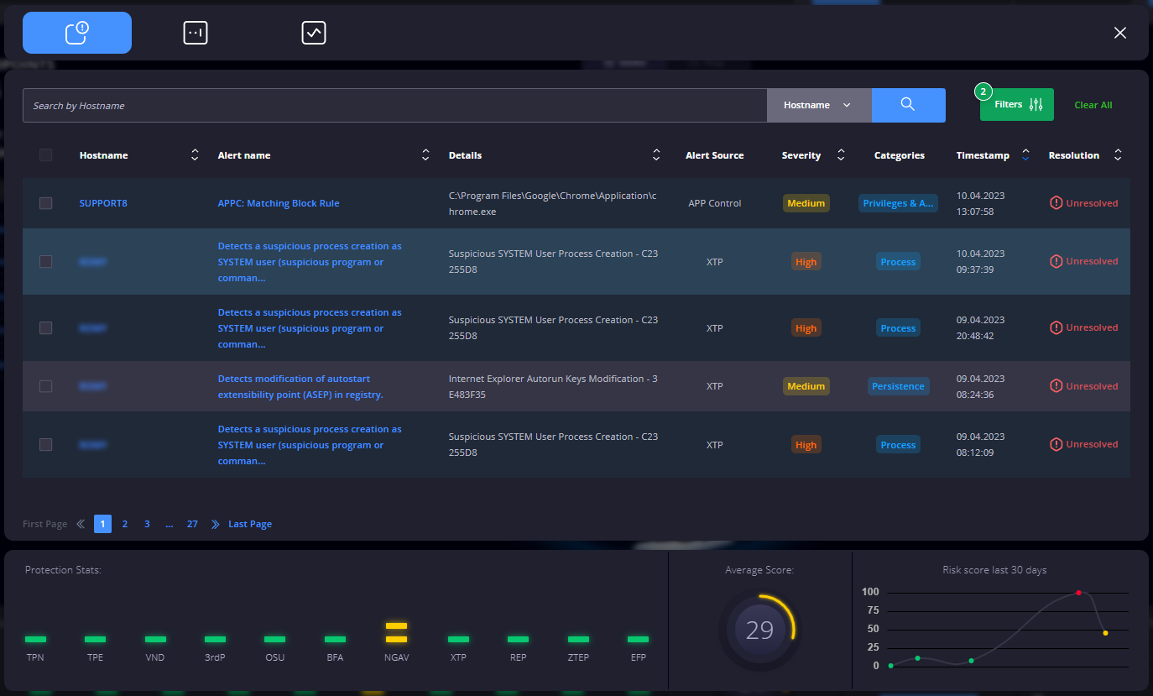This screenshot has width=1153, height=696.
Task: Click the ZTEP protection status indicator
Action: pos(578,640)
